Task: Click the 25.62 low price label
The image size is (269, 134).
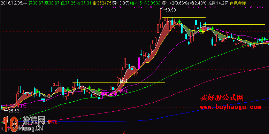Action: click(14, 111)
